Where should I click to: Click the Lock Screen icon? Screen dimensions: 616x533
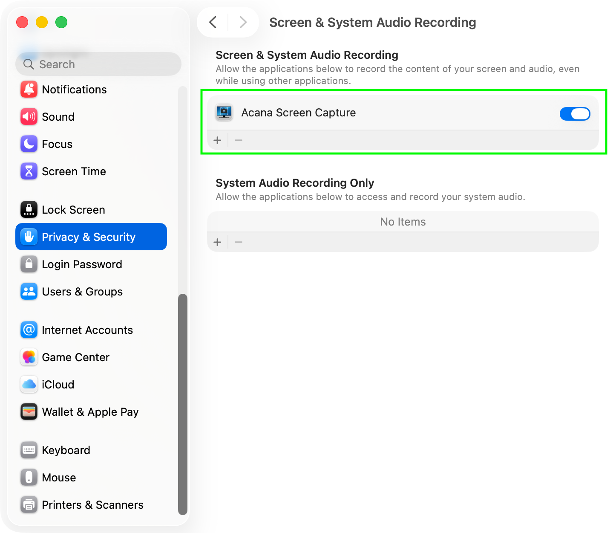(x=29, y=210)
